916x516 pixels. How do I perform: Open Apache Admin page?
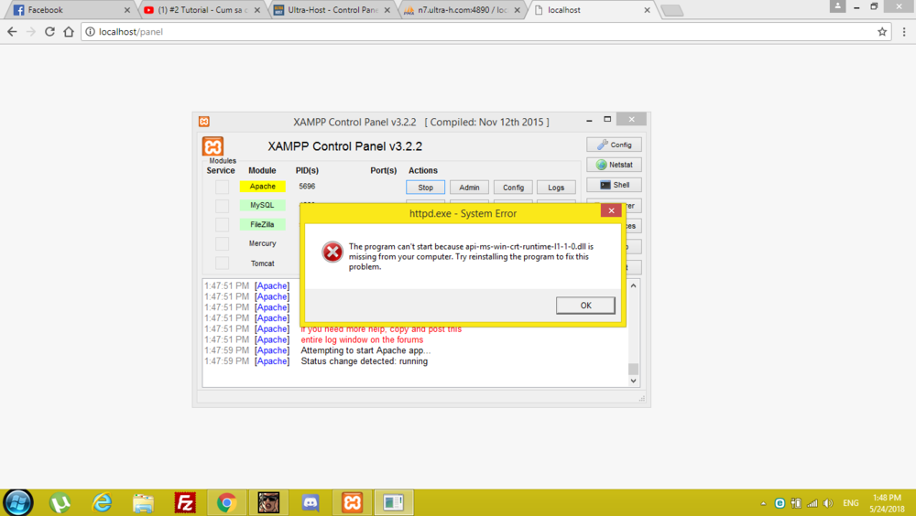pyautogui.click(x=469, y=188)
